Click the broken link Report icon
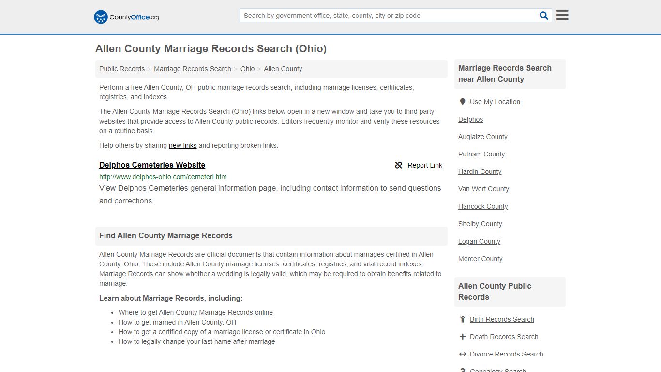This screenshot has width=661, height=372. pos(399,165)
